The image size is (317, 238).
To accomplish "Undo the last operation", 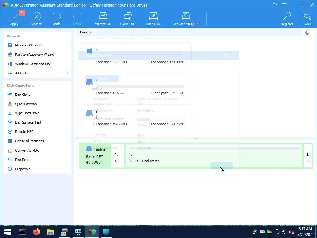I will [57, 19].
